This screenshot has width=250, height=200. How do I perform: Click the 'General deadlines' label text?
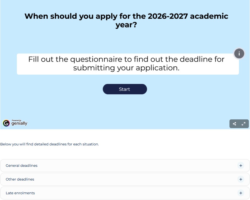pos(21,166)
